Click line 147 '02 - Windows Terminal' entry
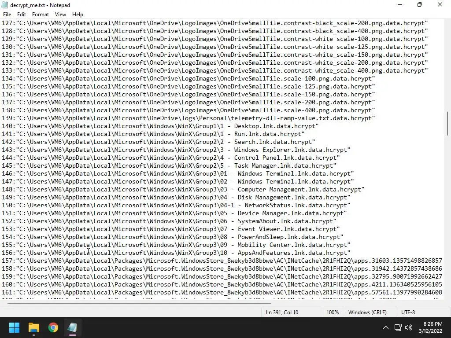451x338 pixels. (178, 182)
